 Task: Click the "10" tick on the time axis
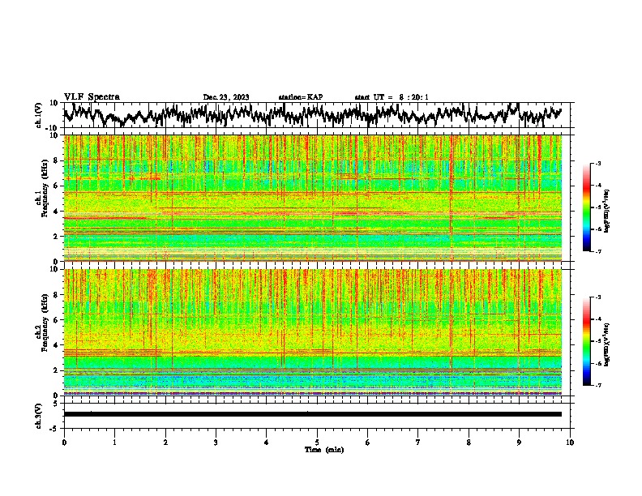click(x=570, y=443)
